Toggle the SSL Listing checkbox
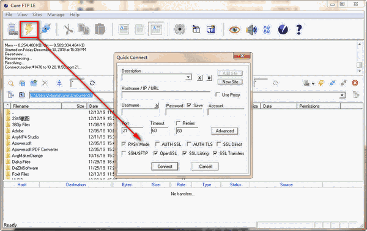The height and width of the screenshot is (231, 367). click(x=185, y=153)
